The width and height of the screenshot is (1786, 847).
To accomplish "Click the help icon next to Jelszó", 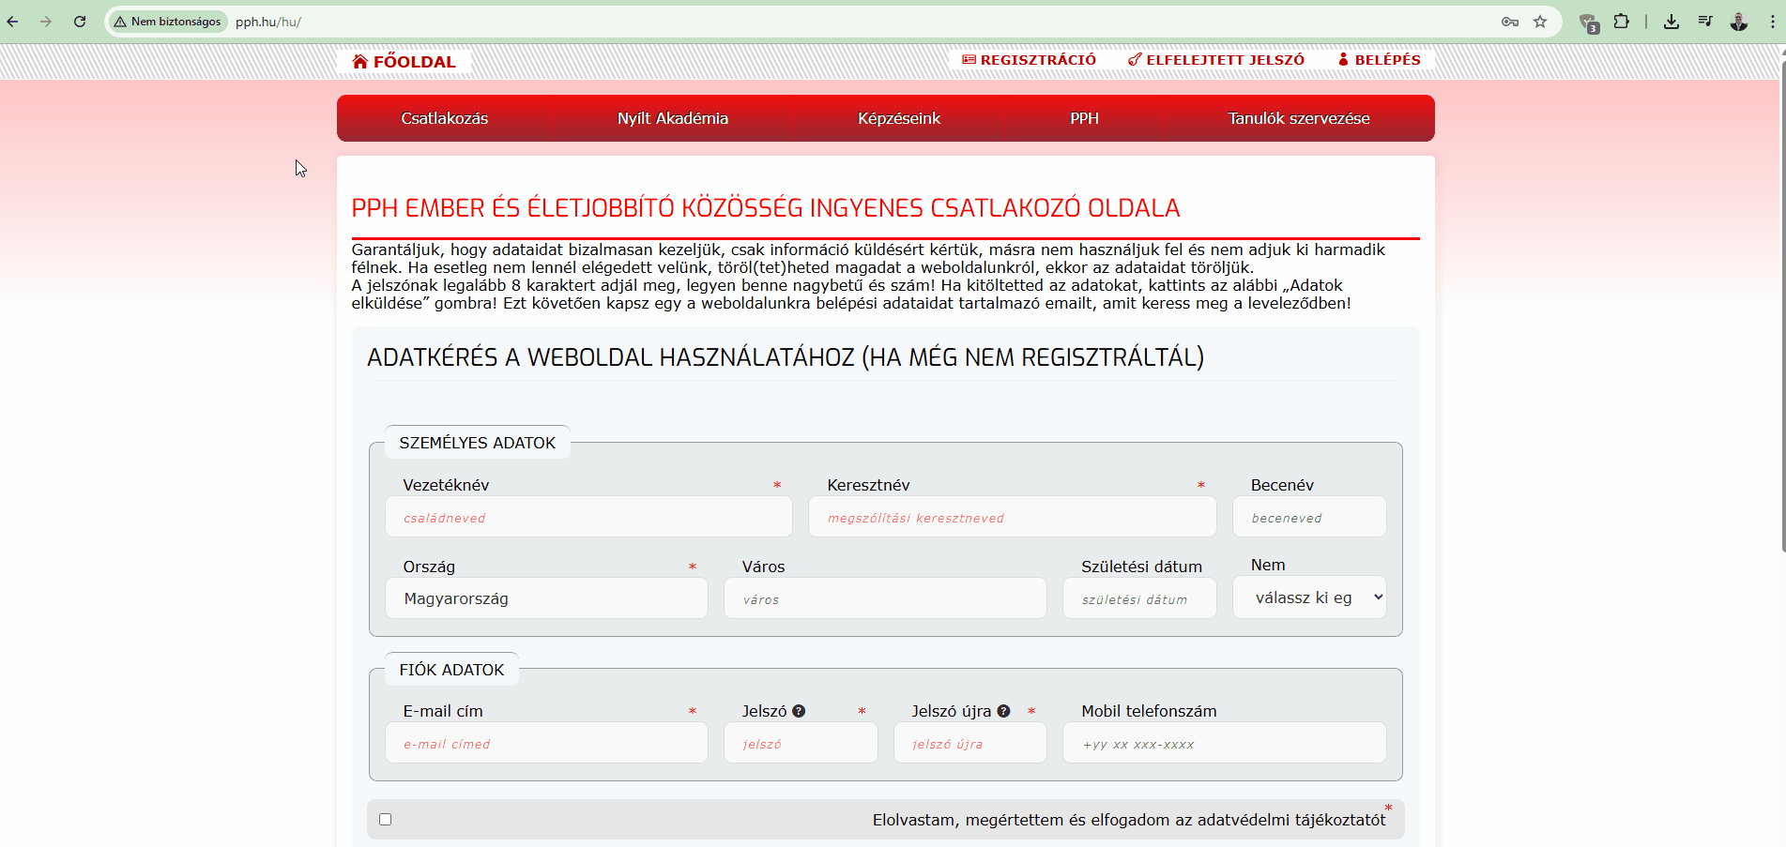I will [x=799, y=711].
